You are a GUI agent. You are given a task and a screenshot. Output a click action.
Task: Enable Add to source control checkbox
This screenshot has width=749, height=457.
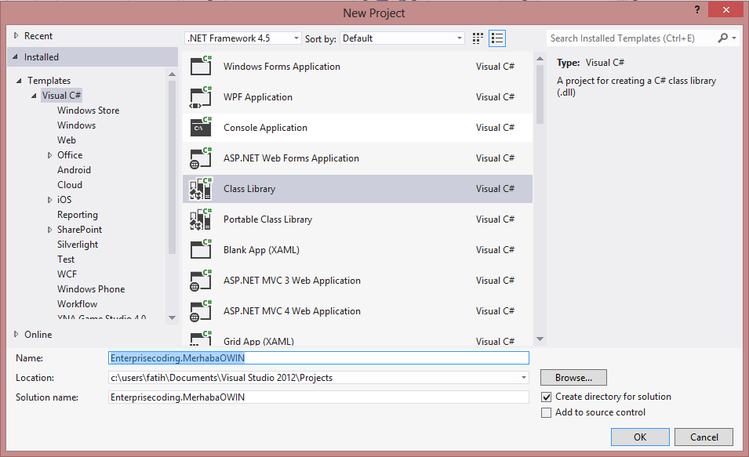(547, 412)
